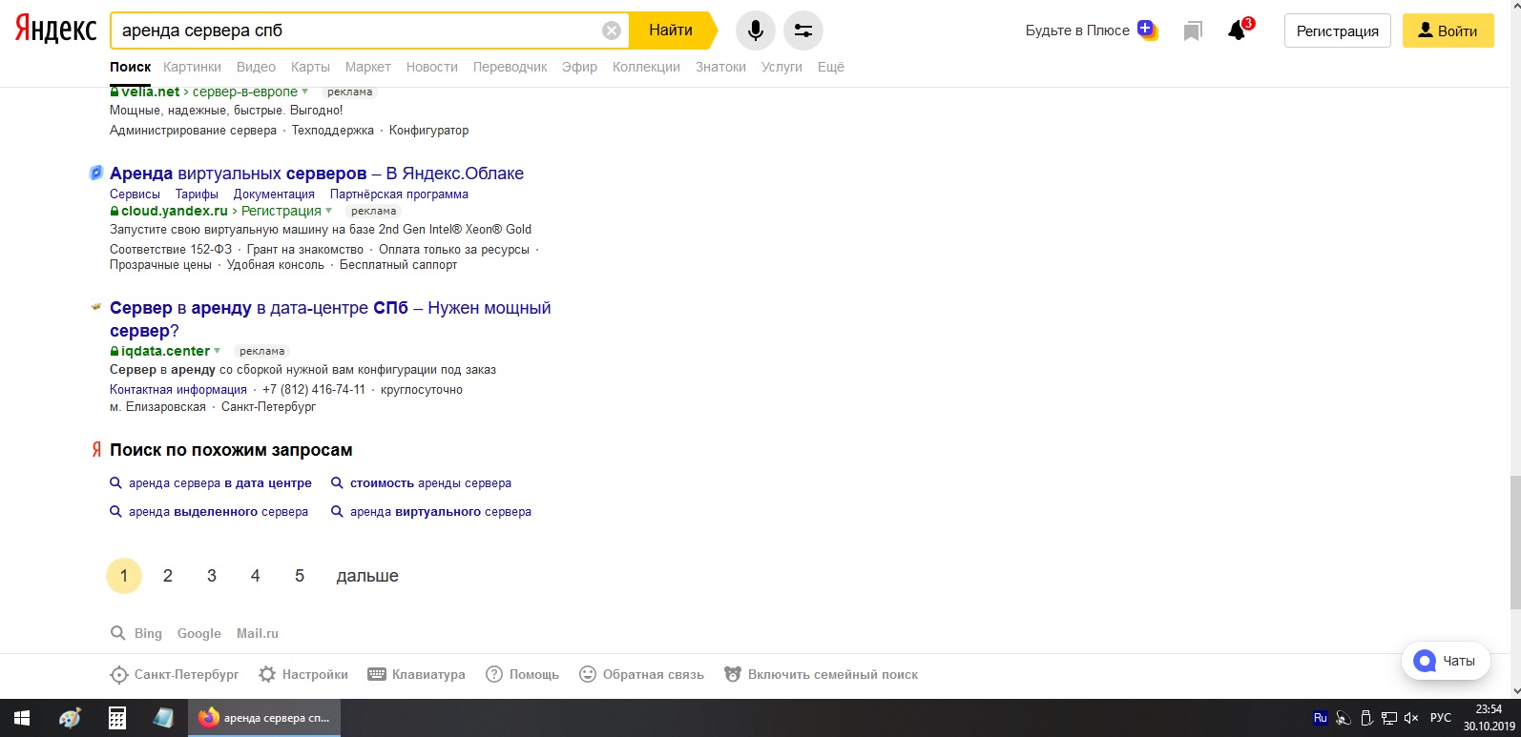Screen dimensions: 1521x737
Task: Open Контактная информация link
Action: tap(178, 390)
